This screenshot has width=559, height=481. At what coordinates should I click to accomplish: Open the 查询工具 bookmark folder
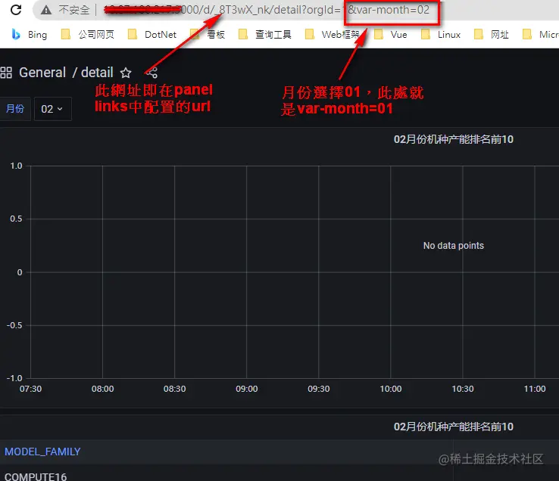tap(265, 35)
